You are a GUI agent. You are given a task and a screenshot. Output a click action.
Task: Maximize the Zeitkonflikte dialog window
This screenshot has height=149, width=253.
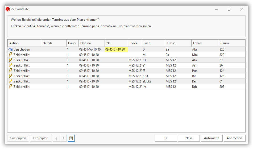click(x=229, y=9)
